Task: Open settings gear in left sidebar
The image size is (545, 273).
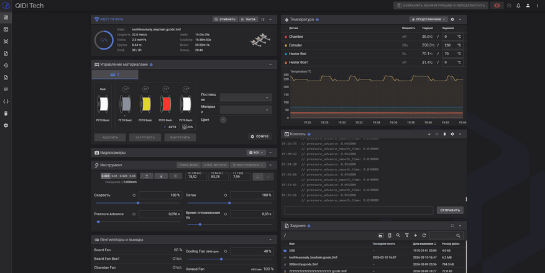Action: click(x=6, y=125)
